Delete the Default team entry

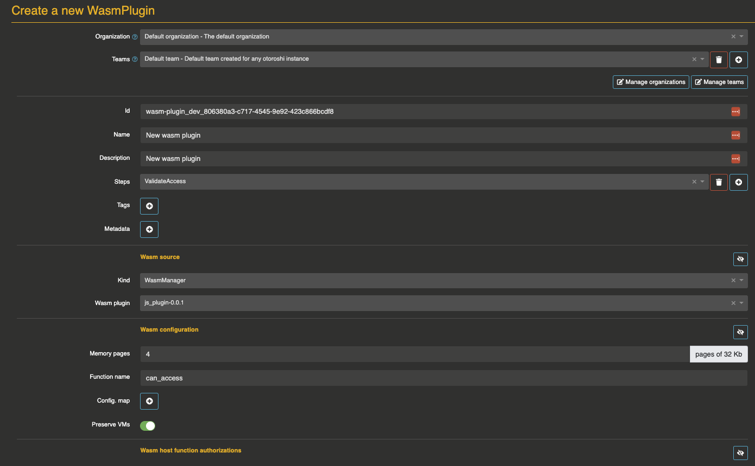pyautogui.click(x=719, y=60)
